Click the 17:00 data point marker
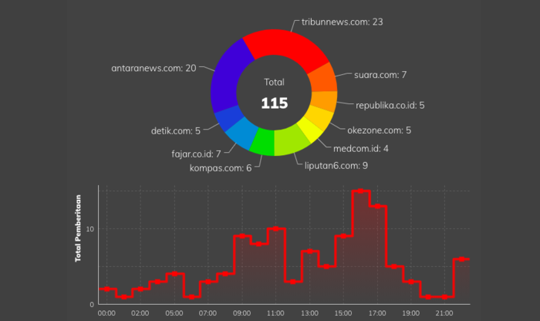The height and width of the screenshot is (321, 540). coord(377,206)
